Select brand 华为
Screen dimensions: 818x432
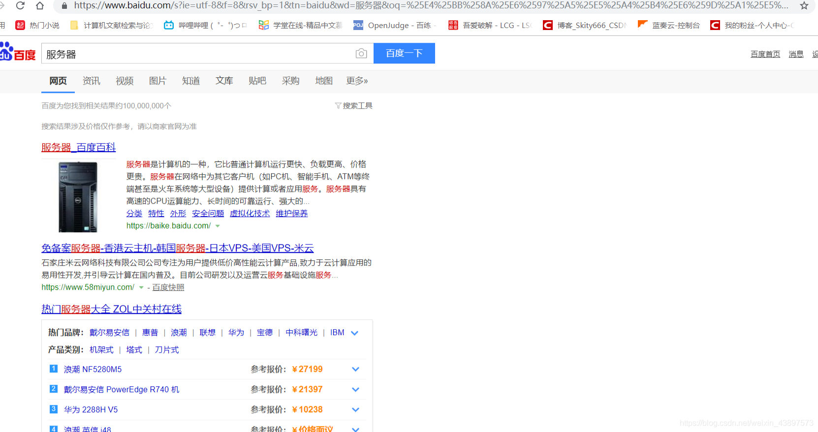tap(236, 333)
